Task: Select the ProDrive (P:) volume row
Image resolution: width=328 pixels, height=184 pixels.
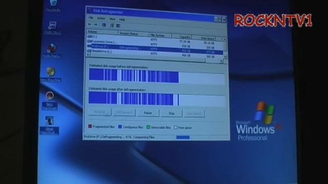Action: point(155,49)
